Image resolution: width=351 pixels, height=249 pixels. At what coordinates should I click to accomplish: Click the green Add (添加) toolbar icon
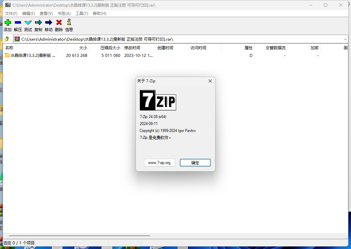[x=8, y=22]
